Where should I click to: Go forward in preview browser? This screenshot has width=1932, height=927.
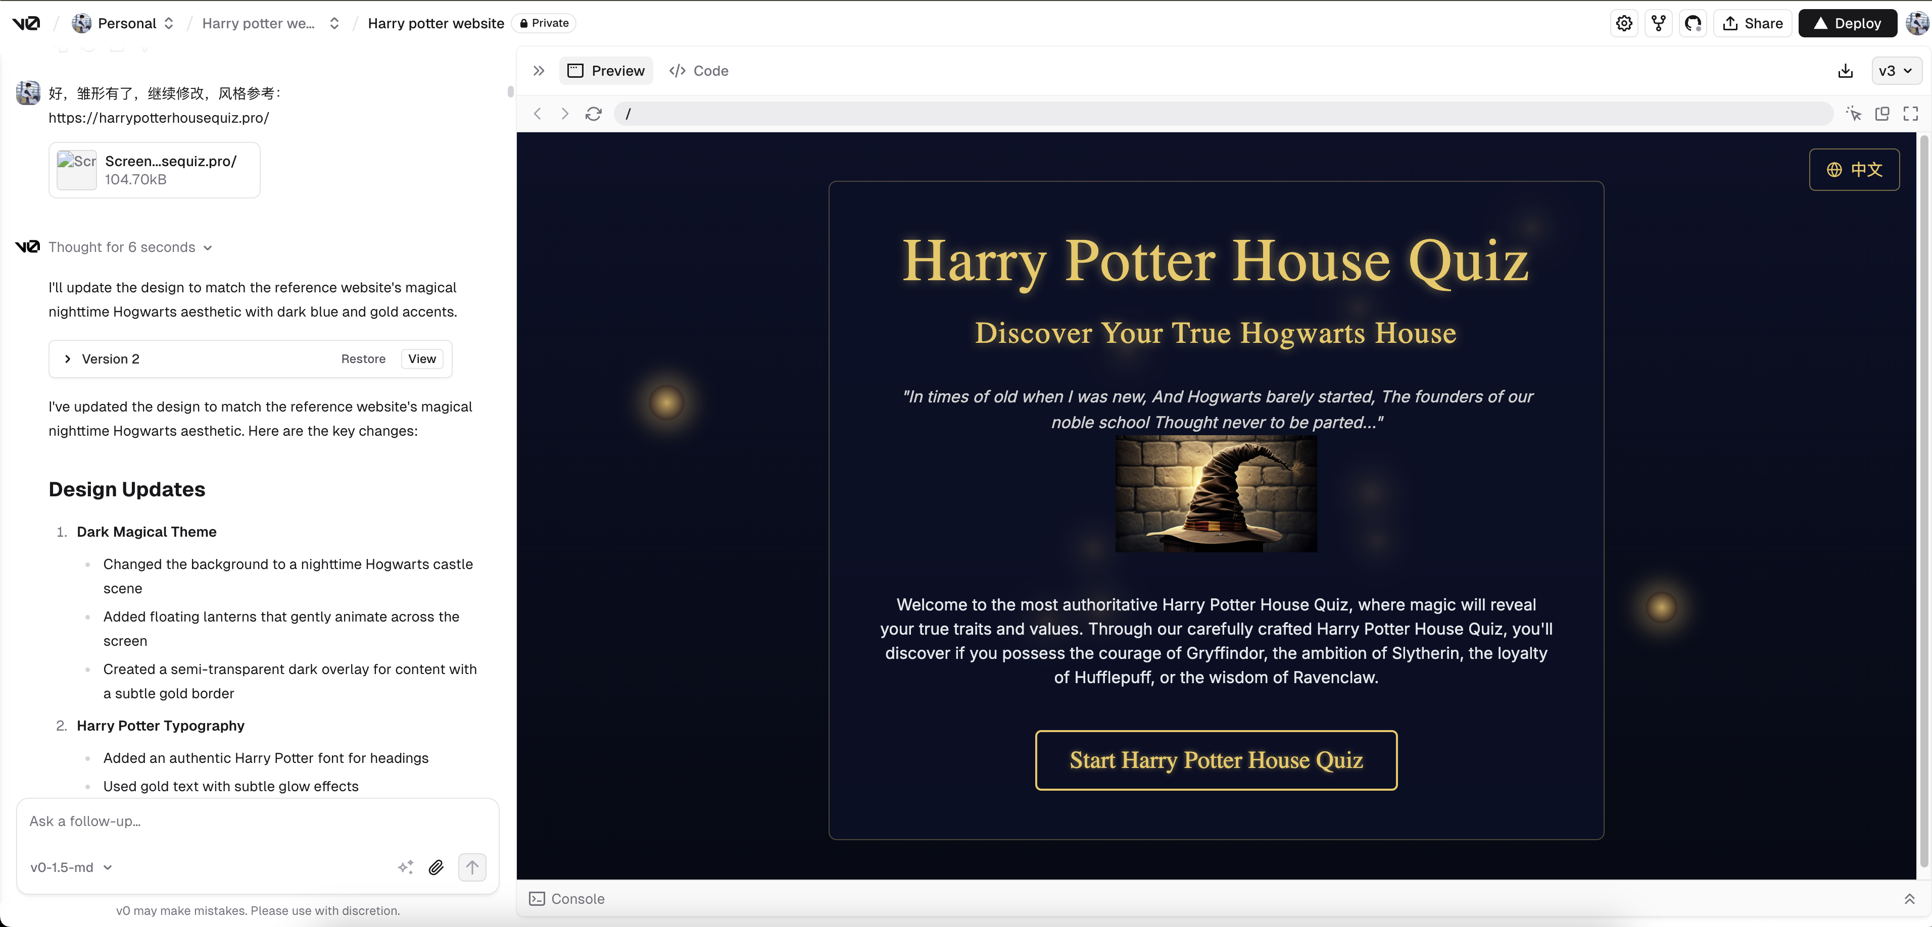[x=565, y=113]
